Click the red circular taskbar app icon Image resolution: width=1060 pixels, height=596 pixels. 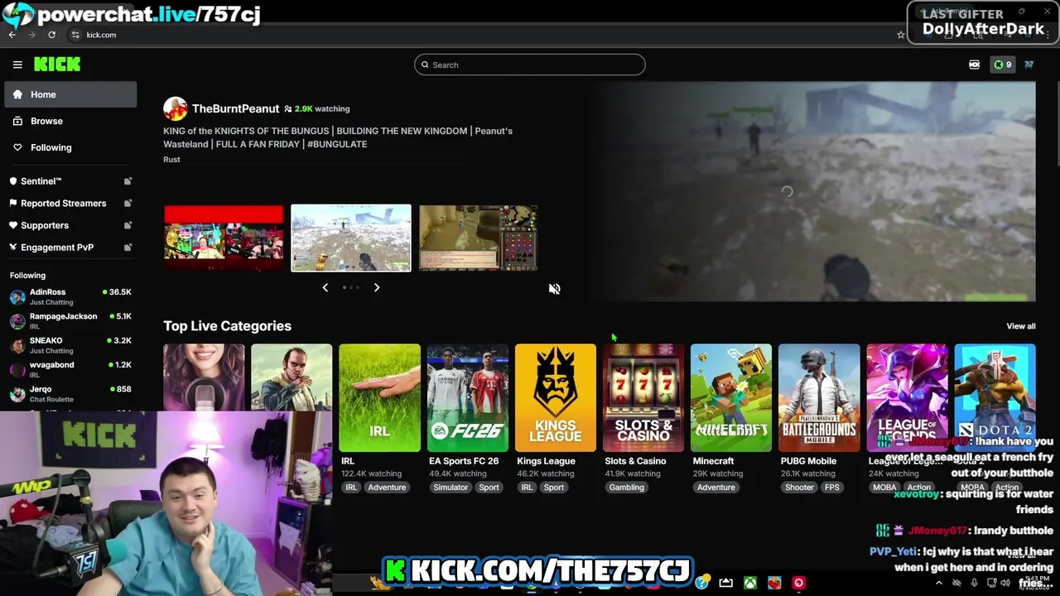[798, 583]
